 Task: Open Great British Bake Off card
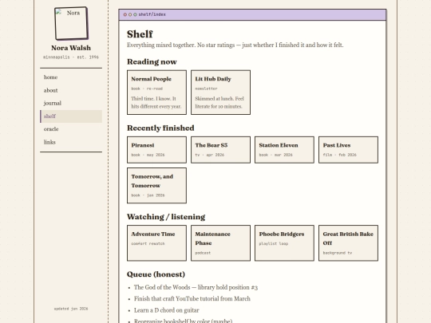(348, 243)
